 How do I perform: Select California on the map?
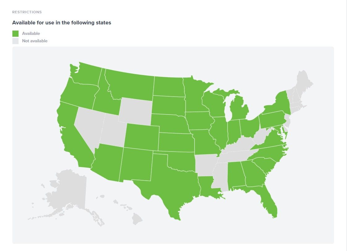pyautogui.click(x=73, y=139)
